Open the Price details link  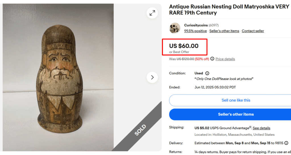pos(225,59)
